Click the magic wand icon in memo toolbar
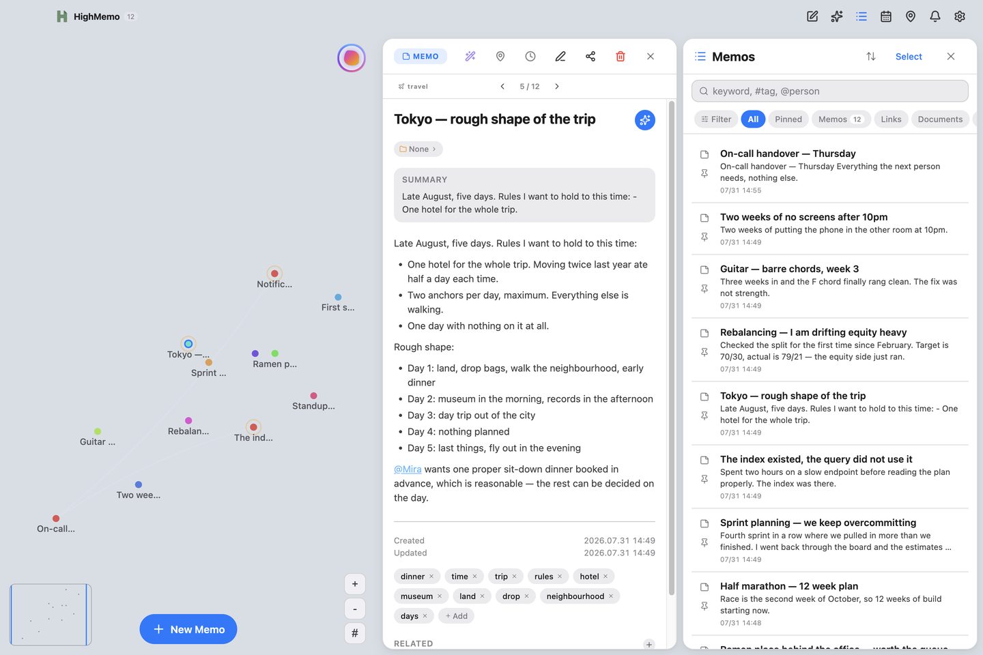Viewport: 983px width, 655px height. (470, 57)
